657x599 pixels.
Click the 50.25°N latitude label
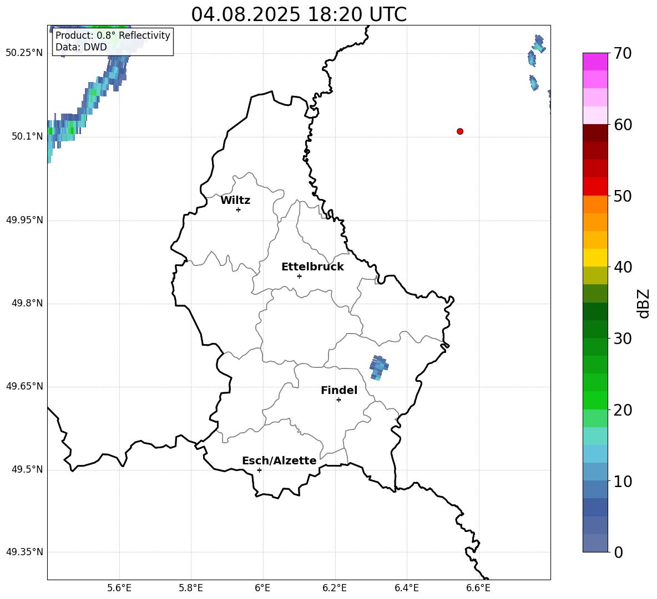pos(24,53)
